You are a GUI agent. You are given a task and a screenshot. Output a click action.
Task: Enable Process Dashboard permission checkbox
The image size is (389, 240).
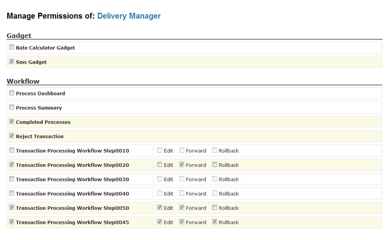(x=12, y=93)
